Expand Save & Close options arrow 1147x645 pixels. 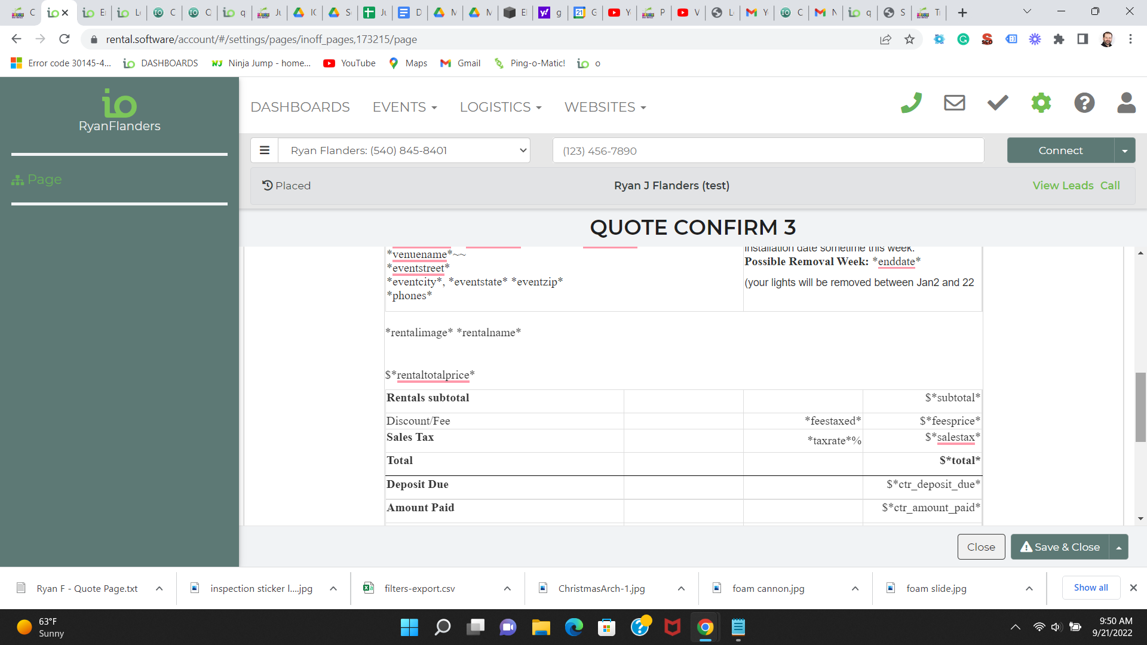pyautogui.click(x=1118, y=547)
